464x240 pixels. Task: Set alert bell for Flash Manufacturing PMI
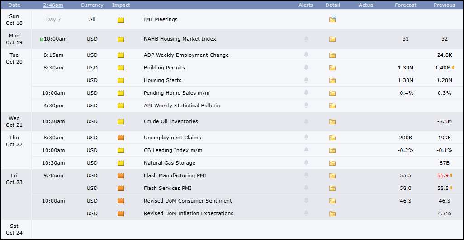point(306,175)
